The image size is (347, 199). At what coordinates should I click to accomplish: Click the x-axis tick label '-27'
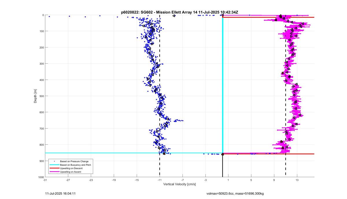click(68, 180)
